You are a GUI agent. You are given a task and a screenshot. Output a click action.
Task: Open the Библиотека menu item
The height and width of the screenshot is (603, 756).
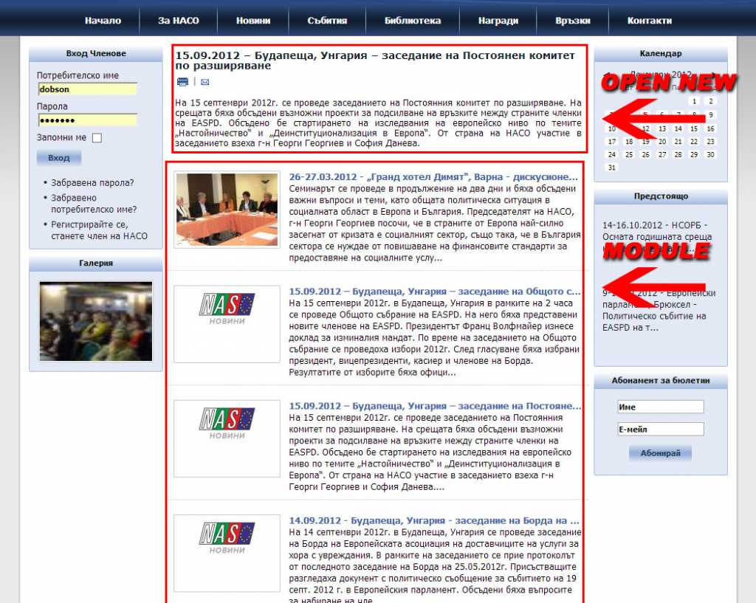[413, 21]
